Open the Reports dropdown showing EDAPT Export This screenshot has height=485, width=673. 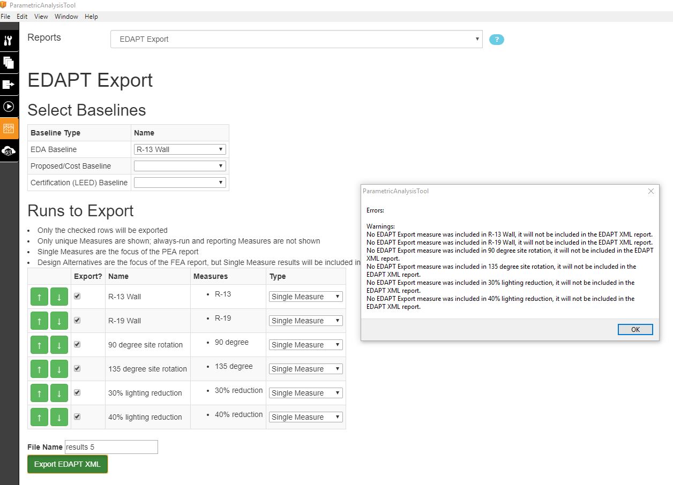[x=296, y=39]
